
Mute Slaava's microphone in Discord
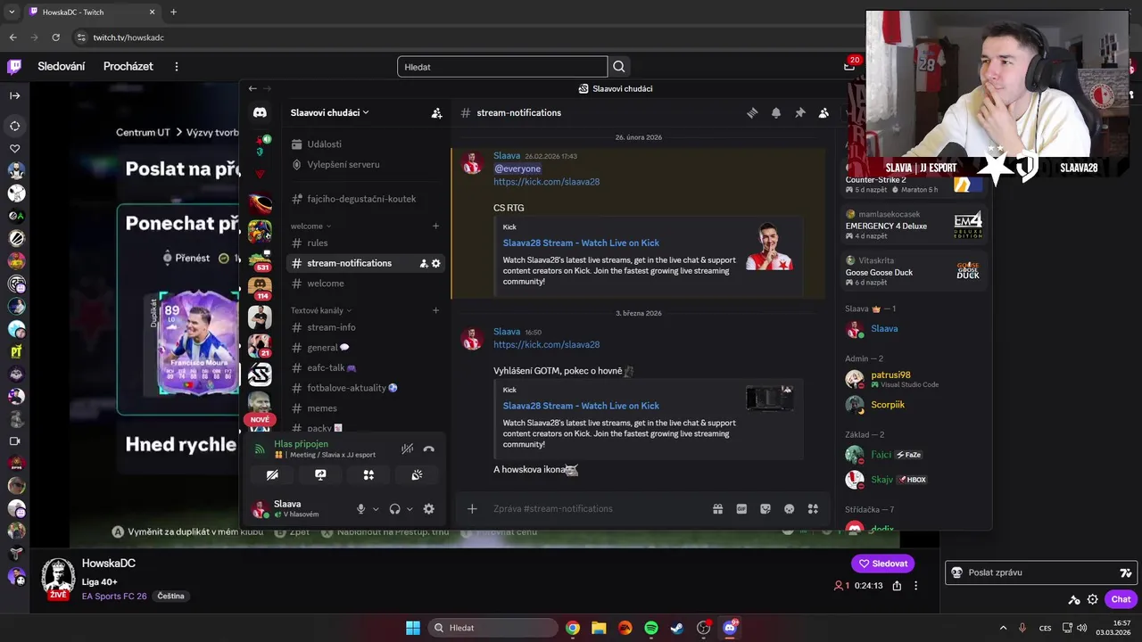[x=360, y=509]
